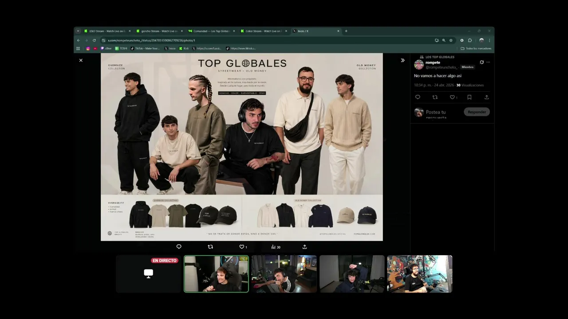The image size is (568, 319).
Task: Close the Inicio / X tab
Action: [338, 31]
